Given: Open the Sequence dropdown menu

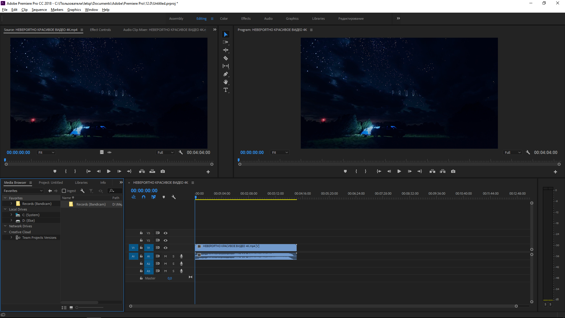Looking at the screenshot, I should tap(39, 10).
